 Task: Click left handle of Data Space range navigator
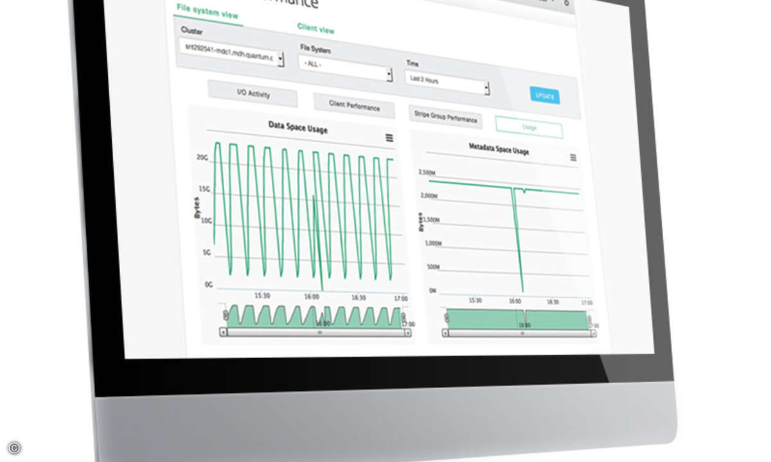pyautogui.click(x=226, y=314)
